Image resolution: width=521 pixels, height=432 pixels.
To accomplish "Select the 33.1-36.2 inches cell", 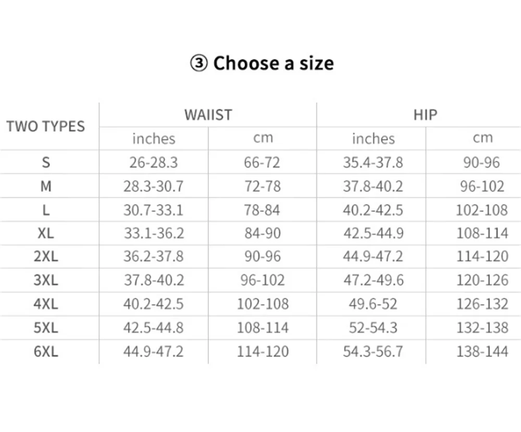I will [154, 233].
